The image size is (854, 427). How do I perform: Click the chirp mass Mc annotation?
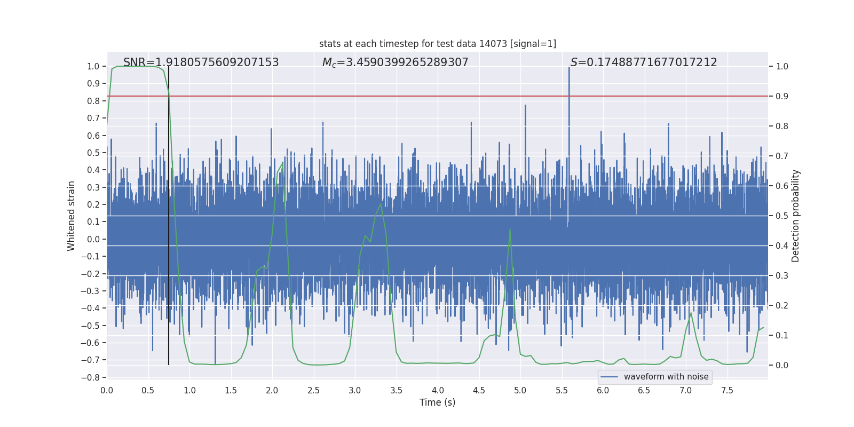coord(395,62)
